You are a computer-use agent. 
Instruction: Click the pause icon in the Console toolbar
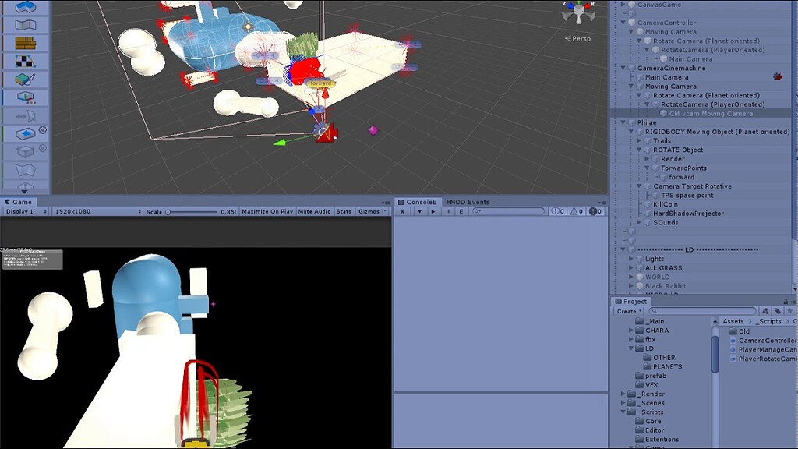(x=448, y=210)
